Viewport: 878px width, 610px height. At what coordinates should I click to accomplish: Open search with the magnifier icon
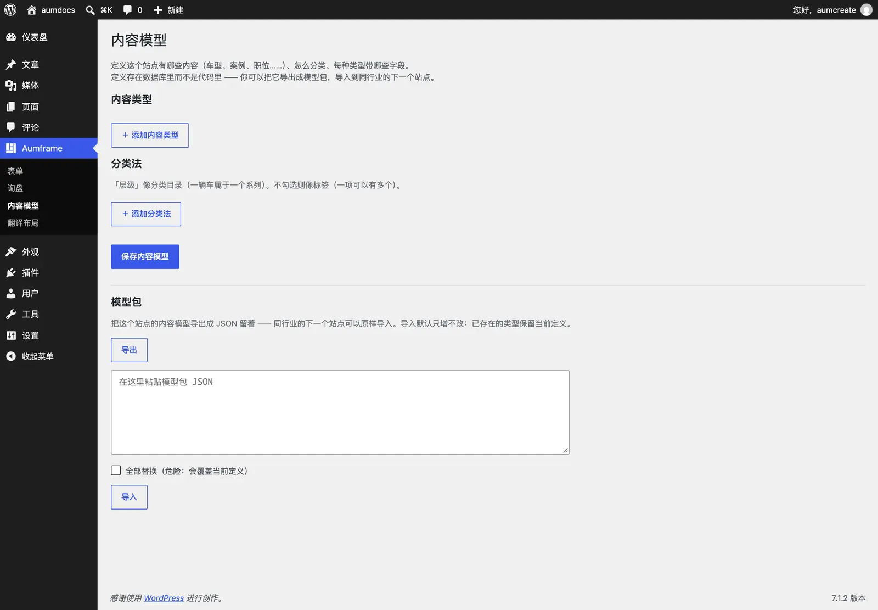click(91, 10)
